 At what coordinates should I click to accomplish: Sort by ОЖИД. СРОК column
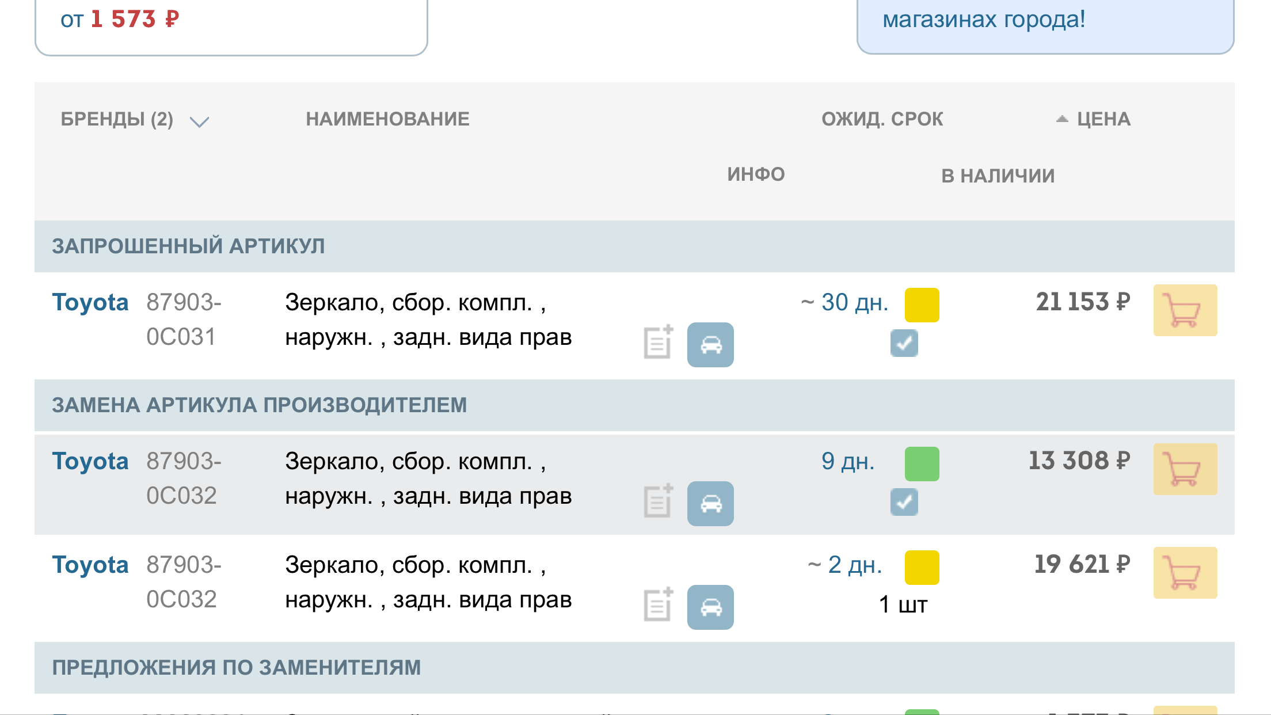coord(882,119)
